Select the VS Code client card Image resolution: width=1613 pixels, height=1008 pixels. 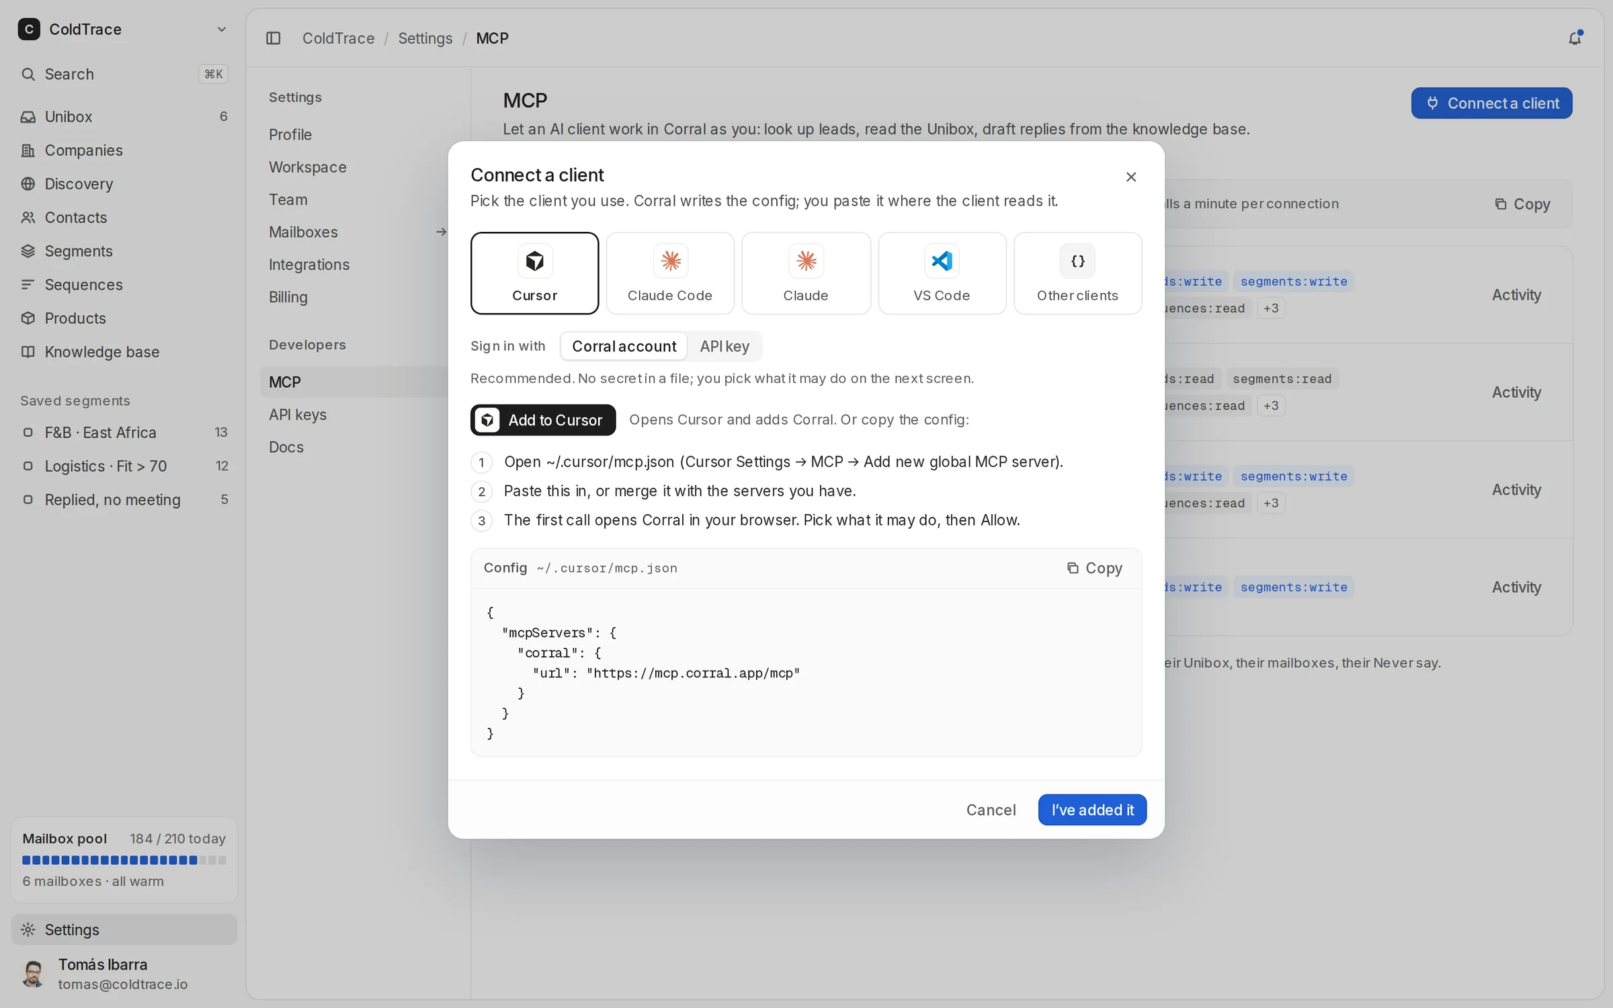(x=942, y=273)
